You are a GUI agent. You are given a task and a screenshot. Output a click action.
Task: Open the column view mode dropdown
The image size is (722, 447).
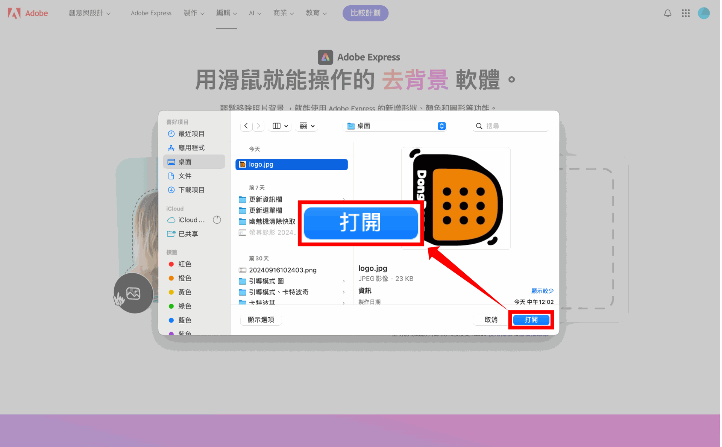pyautogui.click(x=280, y=126)
